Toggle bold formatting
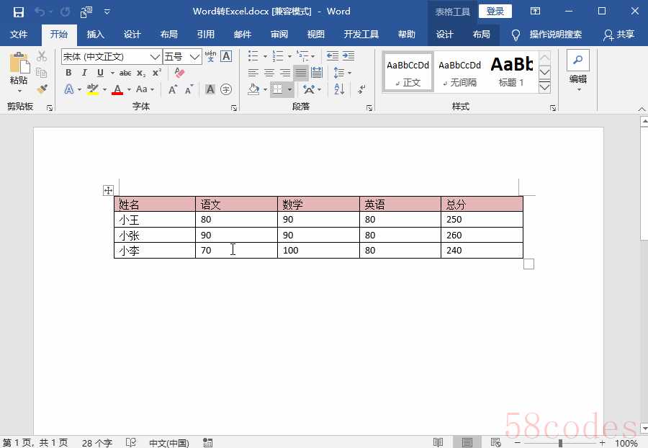 (68, 73)
